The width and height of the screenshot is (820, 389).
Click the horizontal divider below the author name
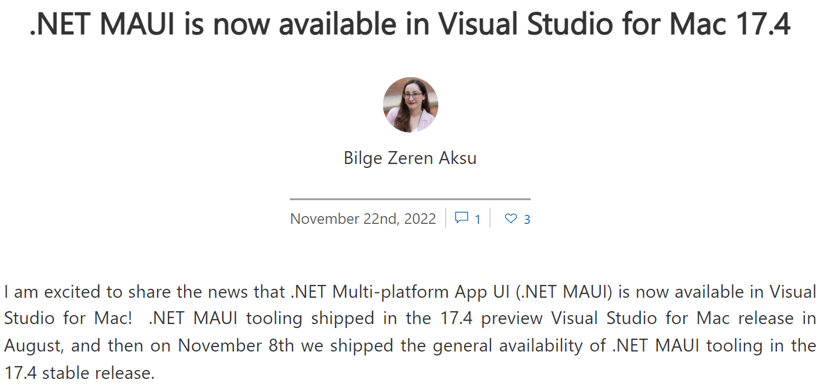coord(410,199)
